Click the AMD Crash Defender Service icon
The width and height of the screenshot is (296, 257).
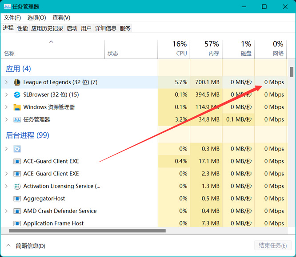(17, 211)
